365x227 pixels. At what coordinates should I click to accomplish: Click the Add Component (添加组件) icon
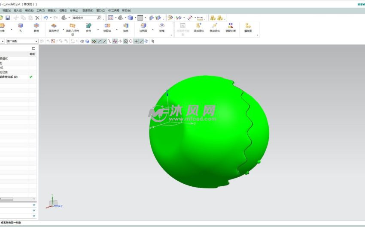pyautogui.click(x=198, y=26)
